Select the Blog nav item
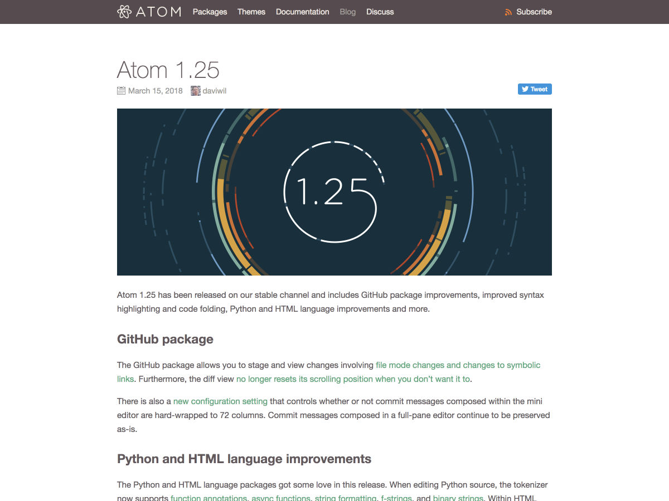The image size is (669, 501). (348, 12)
